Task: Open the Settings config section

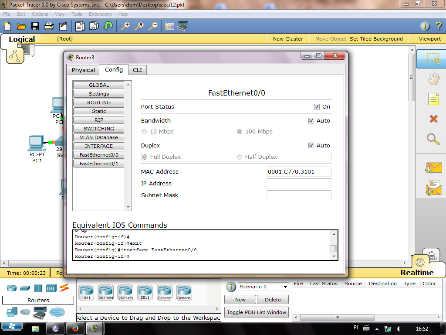Action: coord(99,94)
